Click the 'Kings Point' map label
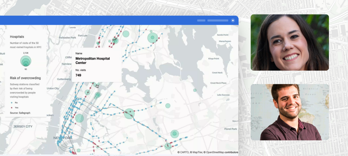348x156 pixels. point(214,59)
